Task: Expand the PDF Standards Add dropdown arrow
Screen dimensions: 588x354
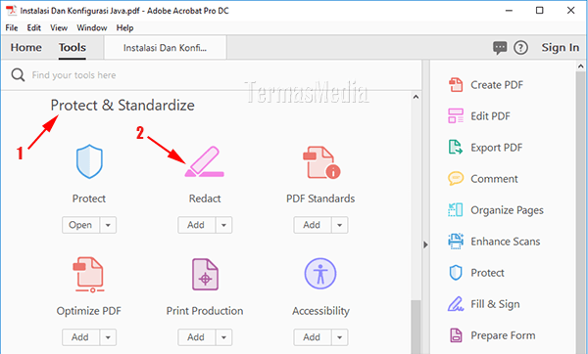Action: click(x=340, y=225)
